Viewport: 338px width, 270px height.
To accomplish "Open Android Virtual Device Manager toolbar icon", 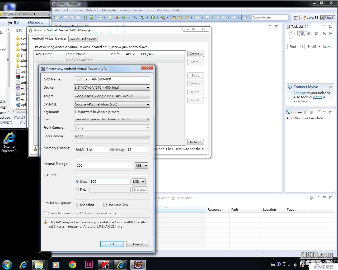I will 91,17.
